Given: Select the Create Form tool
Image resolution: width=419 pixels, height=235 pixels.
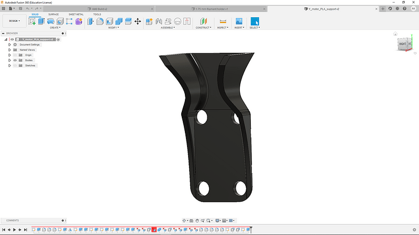Looking at the screenshot, I should point(79,21).
